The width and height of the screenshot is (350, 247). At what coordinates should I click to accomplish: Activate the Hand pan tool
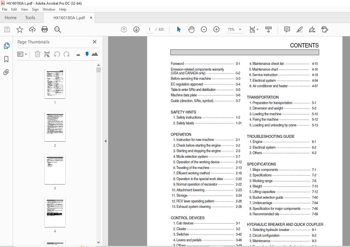pyautogui.click(x=191, y=29)
